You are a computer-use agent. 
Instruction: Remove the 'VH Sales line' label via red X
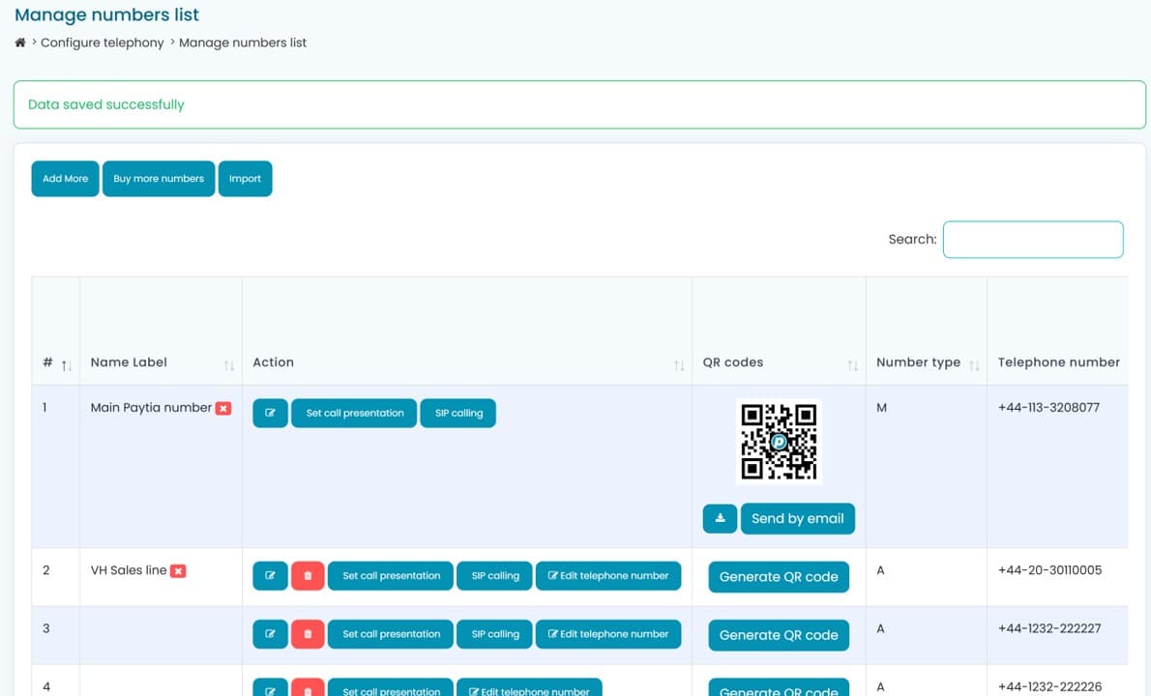[177, 570]
